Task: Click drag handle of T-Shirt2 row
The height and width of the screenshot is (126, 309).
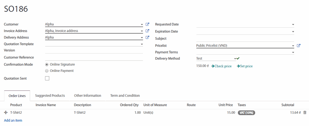Action: pos(6,113)
